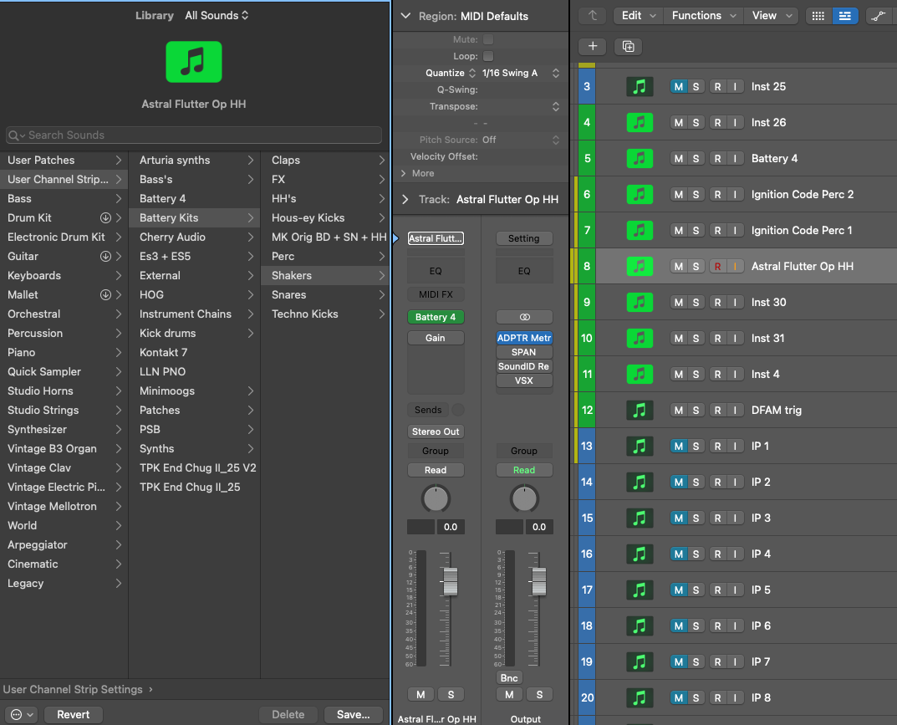Image resolution: width=897 pixels, height=725 pixels.
Task: Click the Save button in Library
Action: (x=353, y=714)
